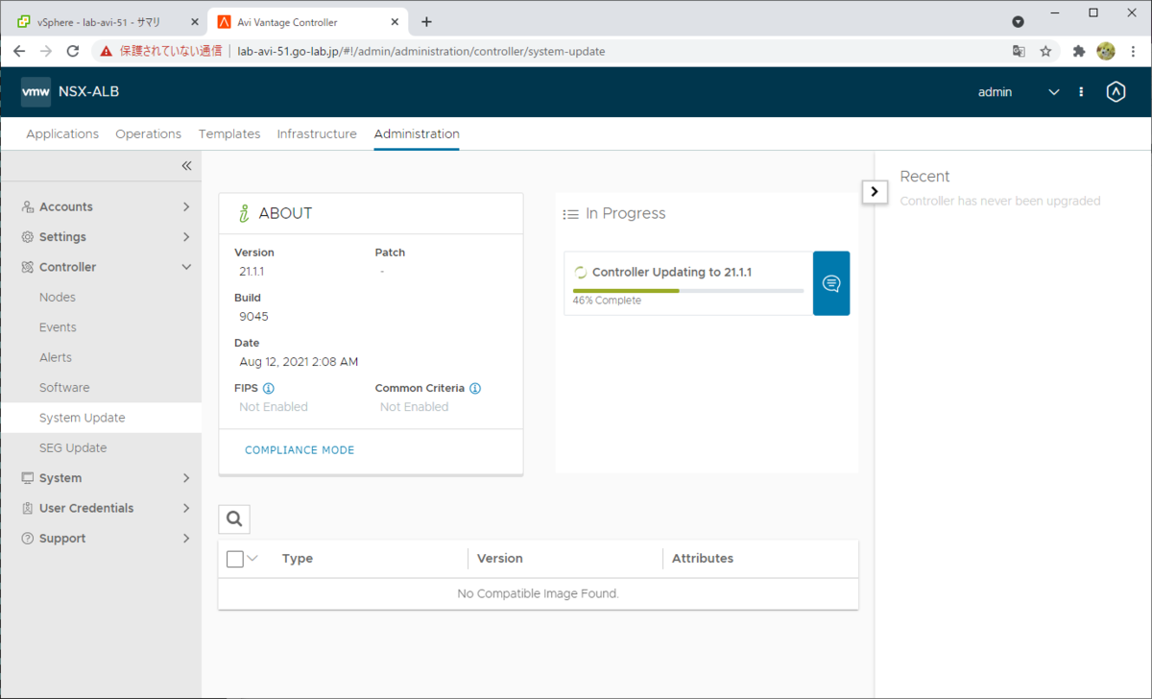The image size is (1152, 699).
Task: Open a new browser tab with plus
Action: [x=426, y=22]
